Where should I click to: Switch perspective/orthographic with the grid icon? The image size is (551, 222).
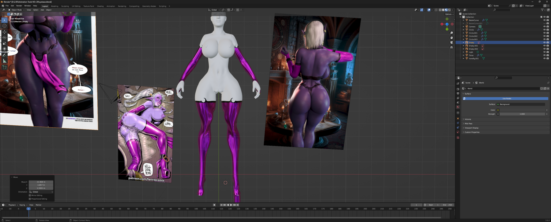[x=451, y=47]
